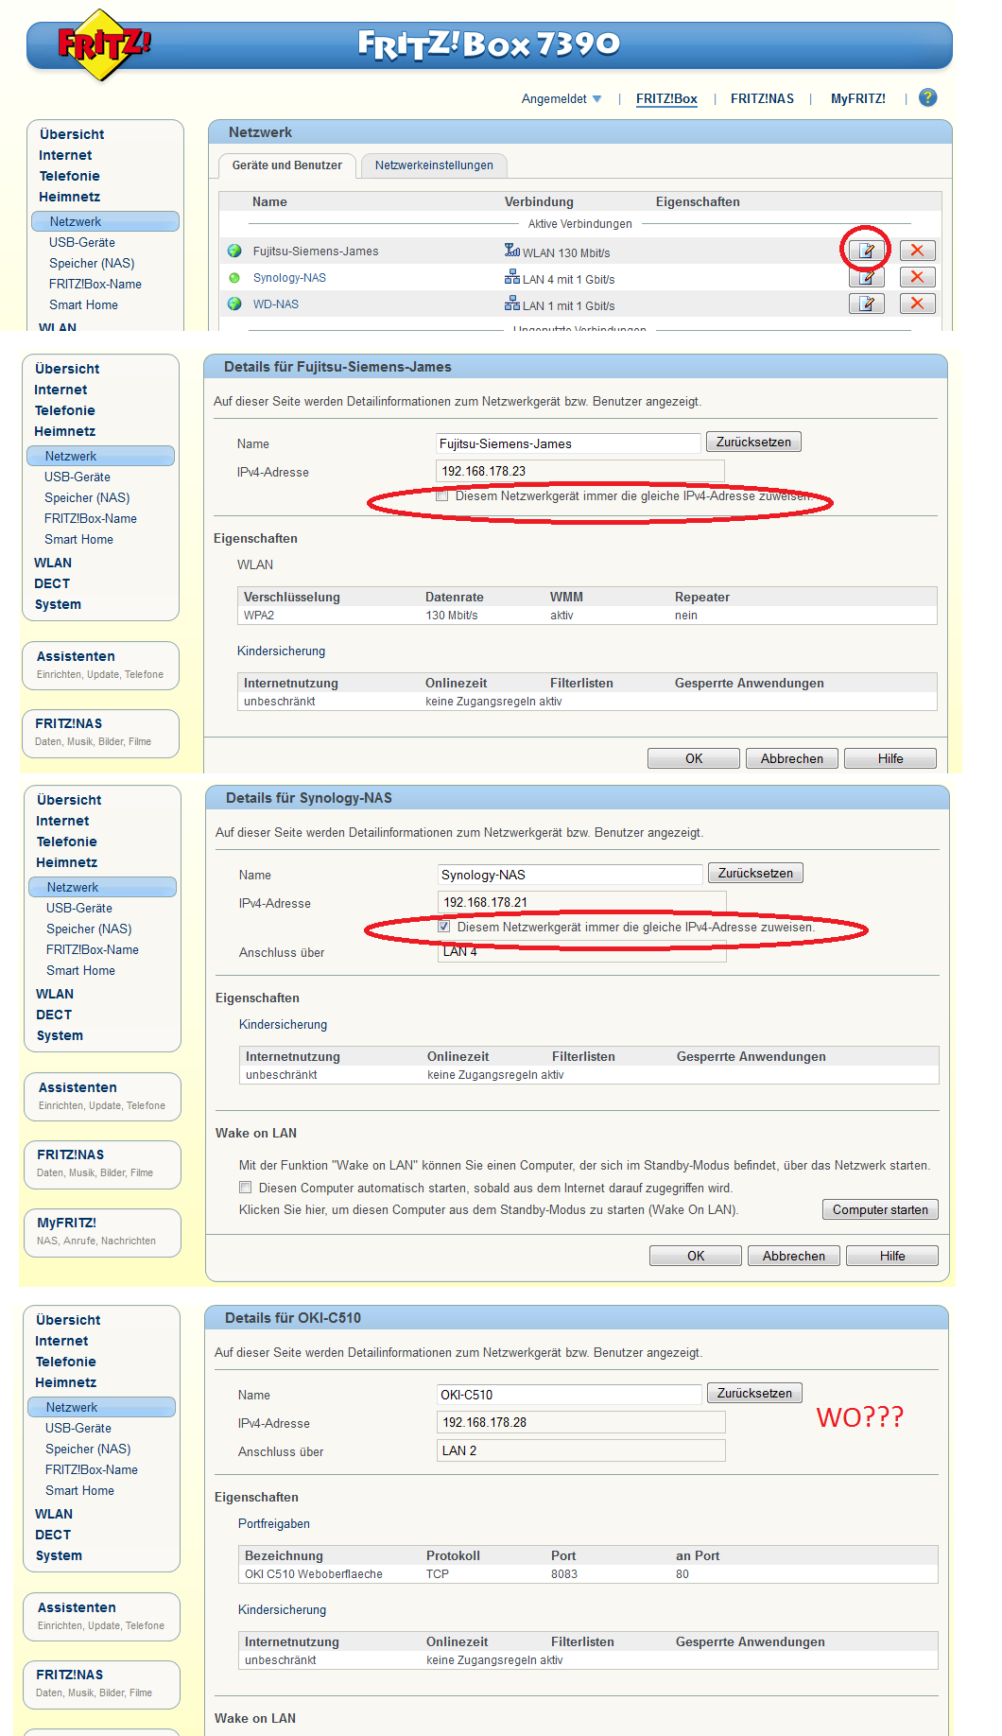Image resolution: width=1002 pixels, height=1736 pixels.
Task: Open DECT in OKI-C510 page sidebar
Action: [53, 1535]
